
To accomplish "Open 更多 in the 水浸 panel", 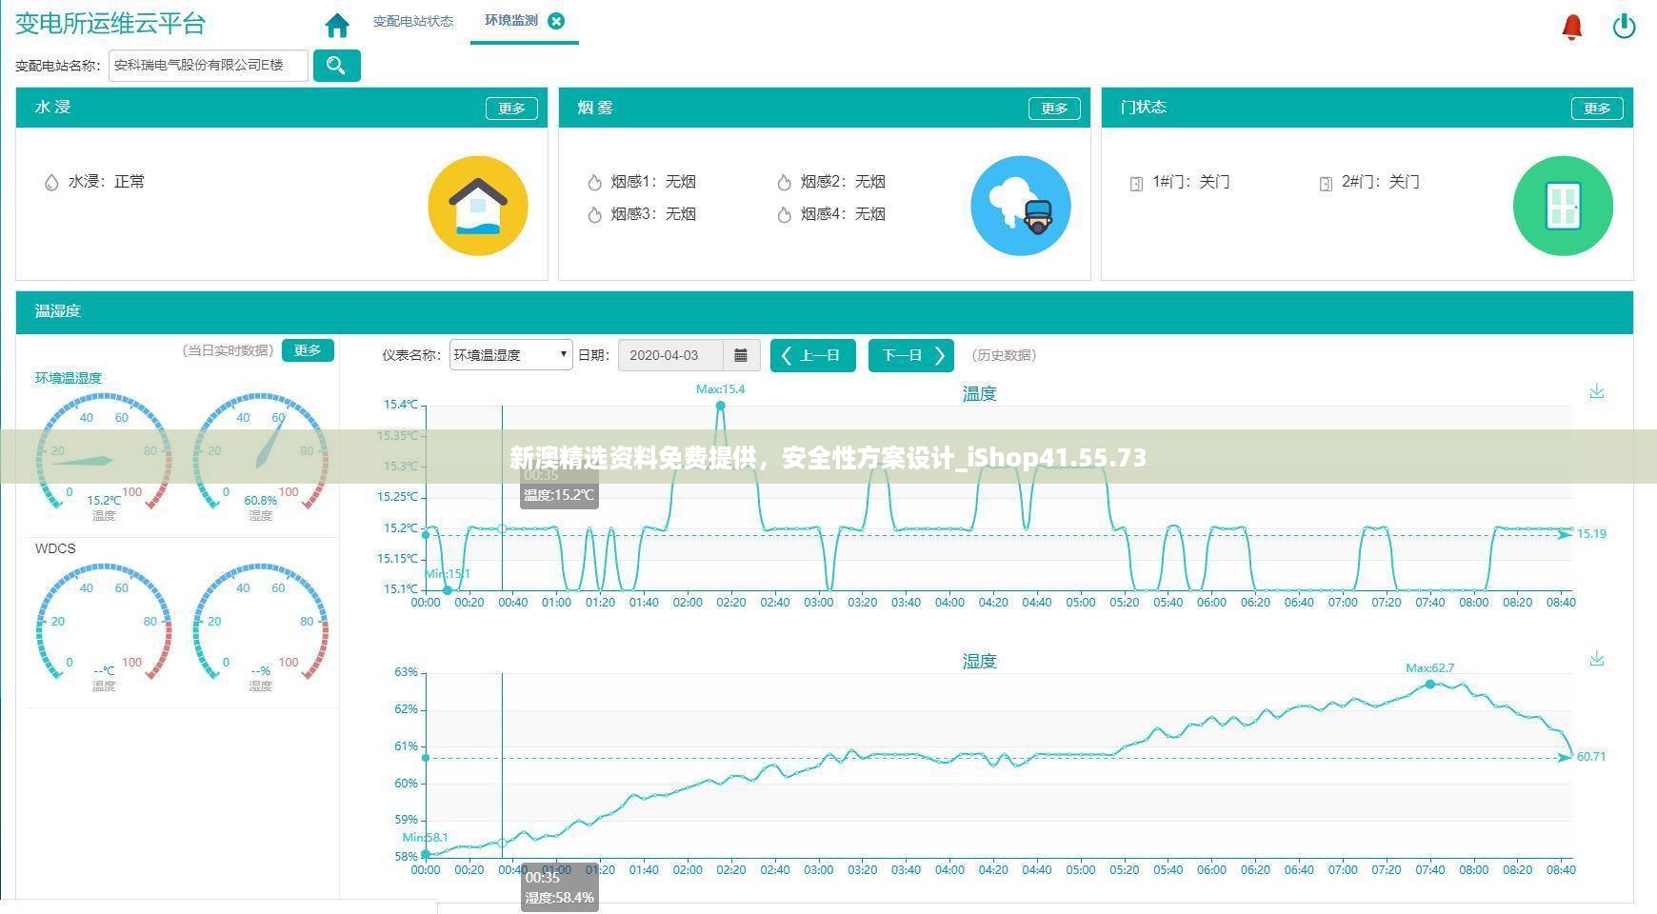I will tap(511, 109).
